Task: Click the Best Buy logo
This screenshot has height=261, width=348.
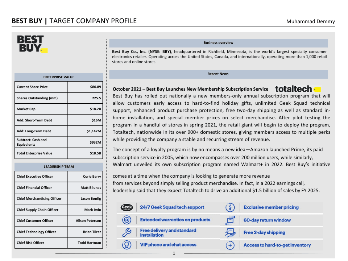Action: 32,44
